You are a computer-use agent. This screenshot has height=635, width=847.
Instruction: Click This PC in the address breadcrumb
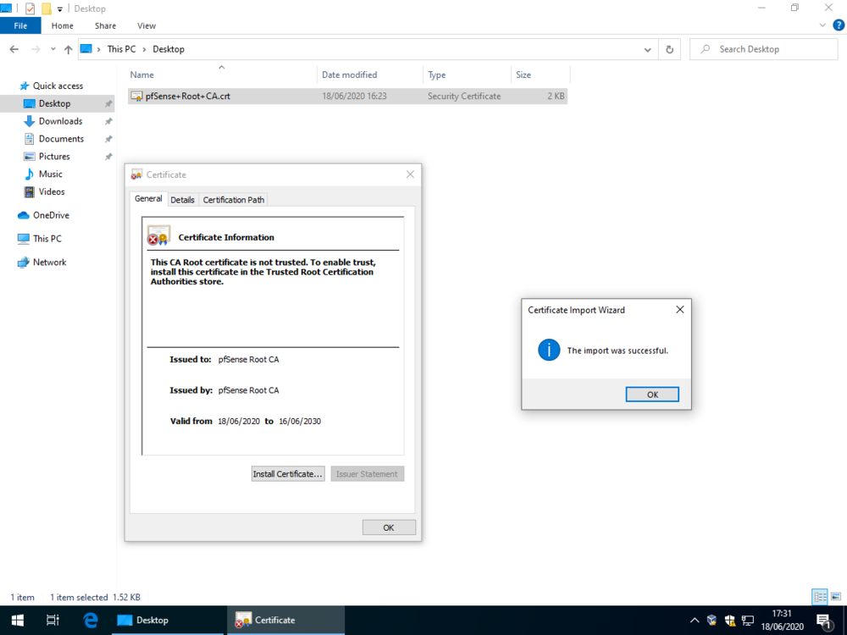pos(121,49)
